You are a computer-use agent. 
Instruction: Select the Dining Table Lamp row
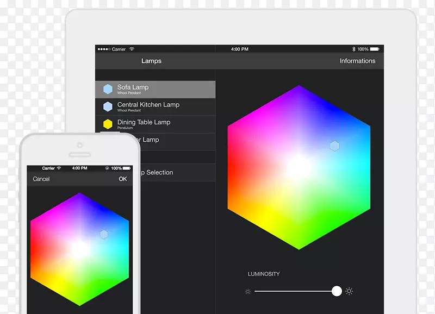pos(155,124)
